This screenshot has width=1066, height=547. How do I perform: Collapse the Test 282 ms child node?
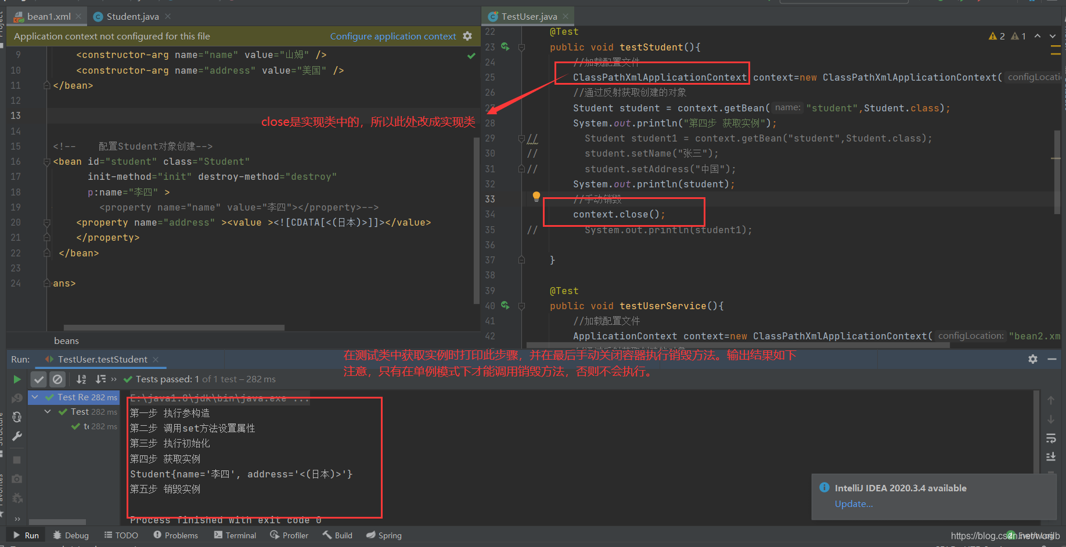tap(48, 412)
